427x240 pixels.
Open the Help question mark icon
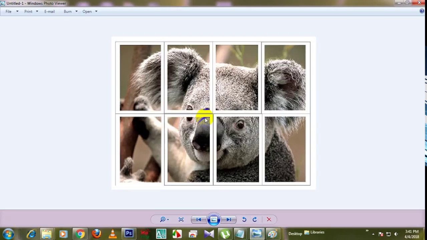(422, 11)
